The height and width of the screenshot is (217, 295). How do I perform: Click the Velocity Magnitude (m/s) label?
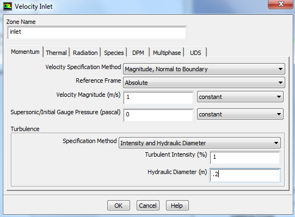(88, 95)
